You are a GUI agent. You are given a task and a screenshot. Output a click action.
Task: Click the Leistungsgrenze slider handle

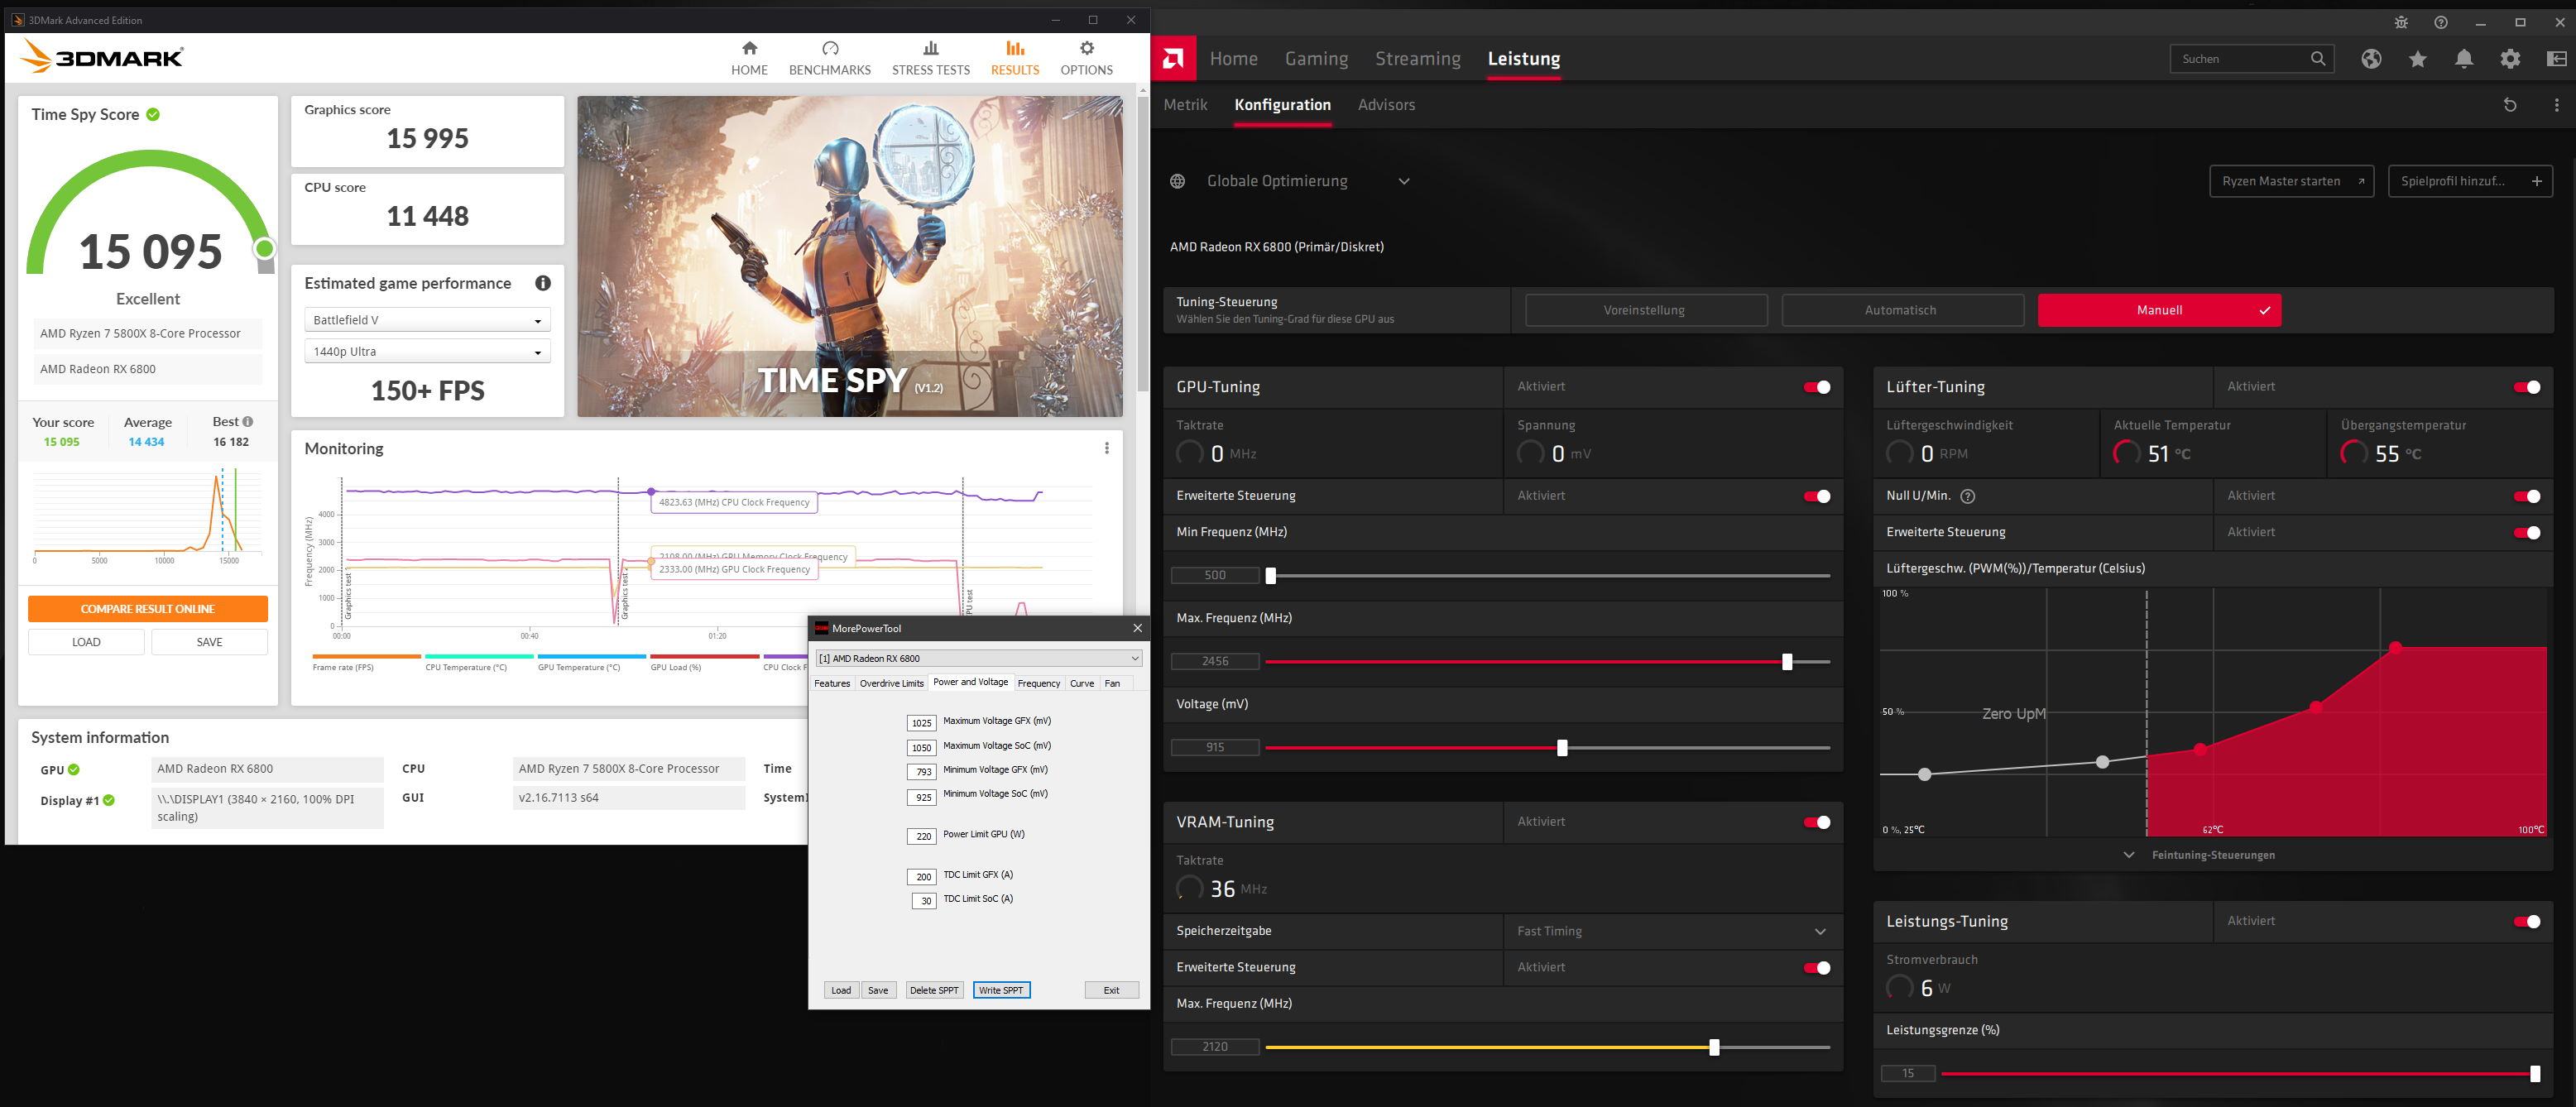[2535, 1073]
